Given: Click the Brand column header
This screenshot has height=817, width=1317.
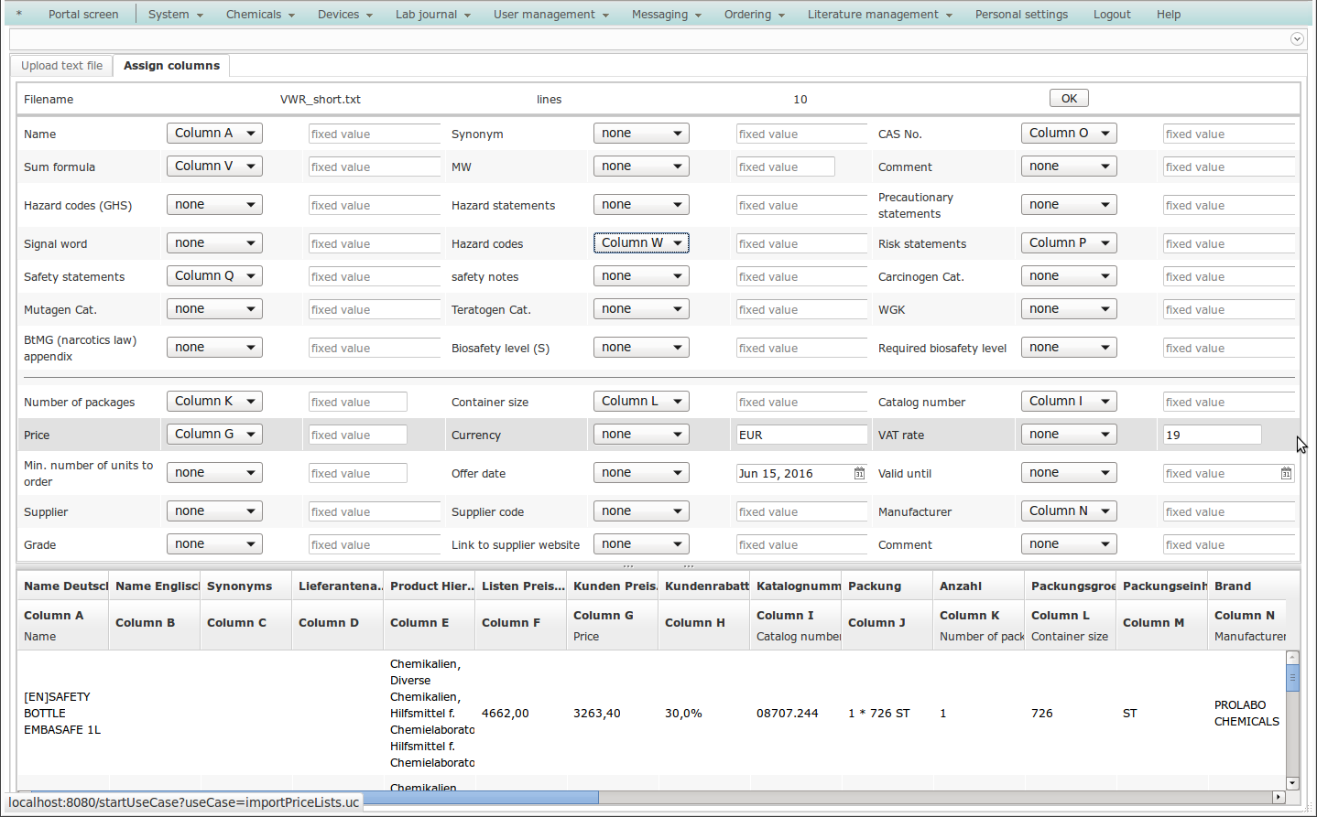Looking at the screenshot, I should click(1246, 586).
